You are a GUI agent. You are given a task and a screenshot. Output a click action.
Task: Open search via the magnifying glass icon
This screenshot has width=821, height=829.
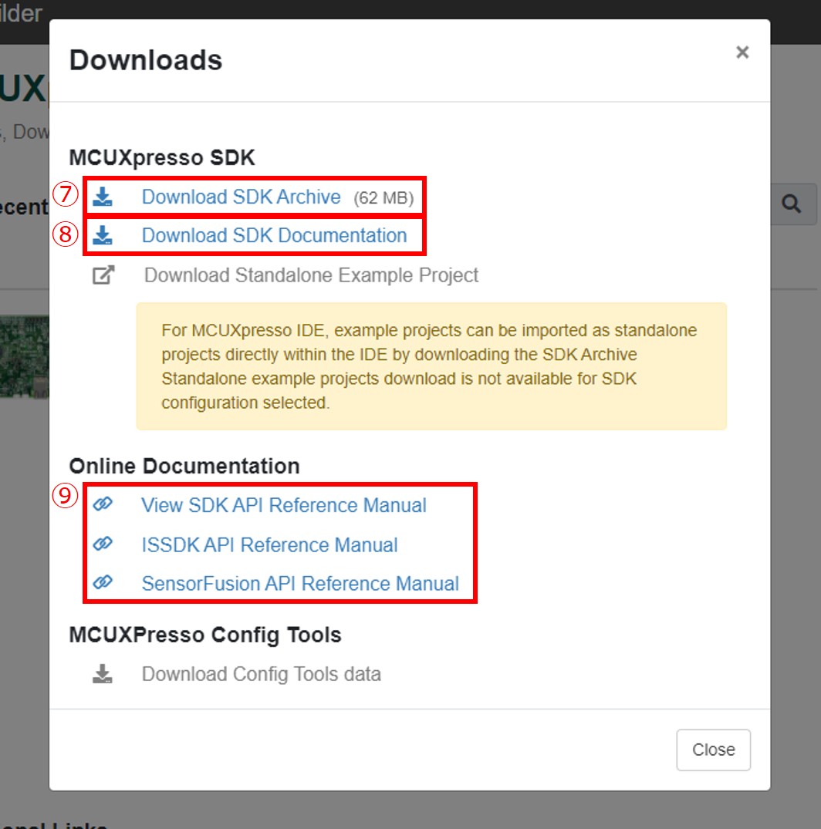[x=792, y=204]
